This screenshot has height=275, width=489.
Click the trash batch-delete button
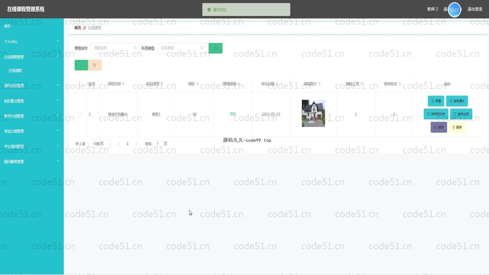coord(95,65)
